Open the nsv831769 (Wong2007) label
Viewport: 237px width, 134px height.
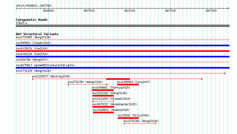(32, 60)
